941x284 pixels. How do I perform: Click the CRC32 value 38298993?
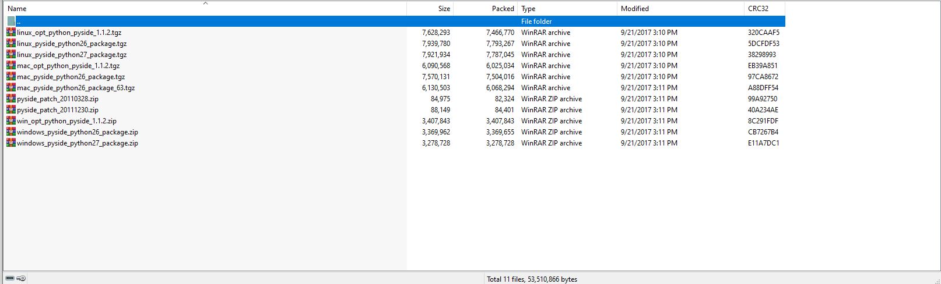pyautogui.click(x=762, y=55)
